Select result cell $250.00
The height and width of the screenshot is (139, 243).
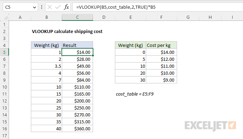pos(77,108)
